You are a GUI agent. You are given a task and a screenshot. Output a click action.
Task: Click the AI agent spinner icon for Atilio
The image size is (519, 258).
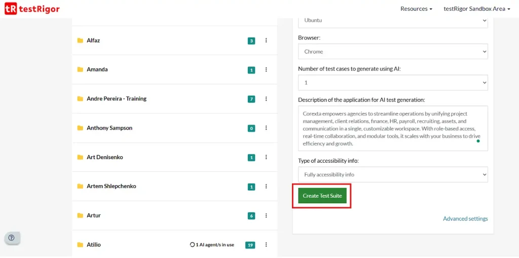[x=192, y=245]
